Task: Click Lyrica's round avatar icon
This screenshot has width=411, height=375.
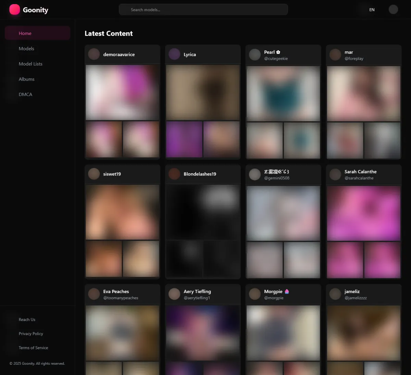Action: point(174,54)
